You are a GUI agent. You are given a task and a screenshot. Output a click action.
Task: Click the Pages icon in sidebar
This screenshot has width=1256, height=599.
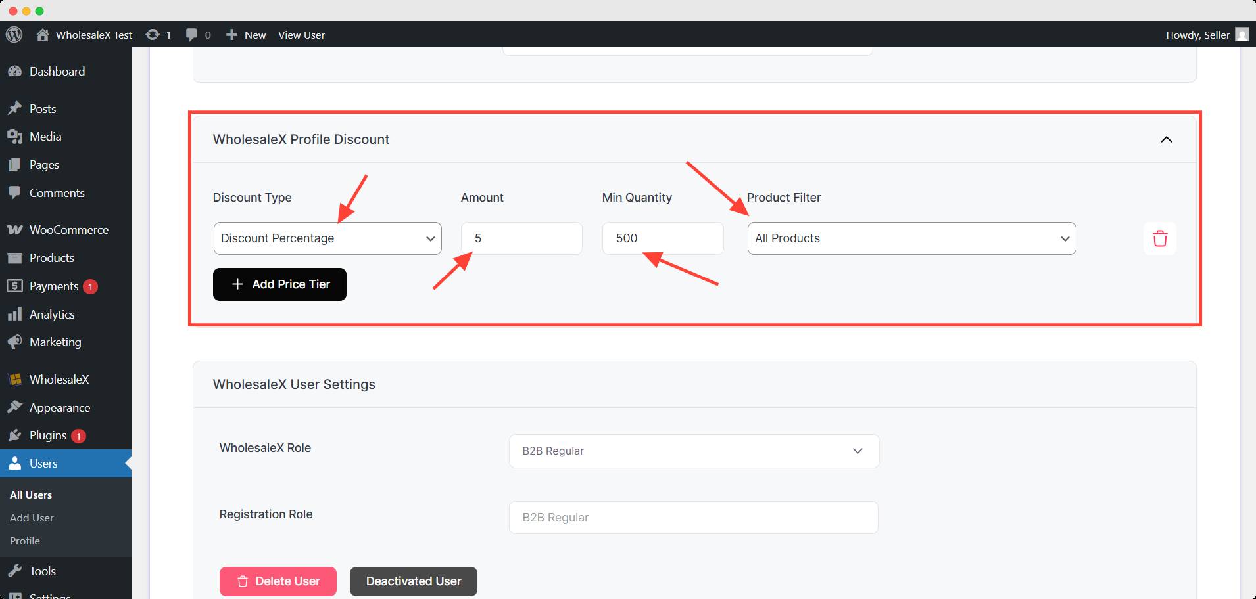pyautogui.click(x=15, y=165)
